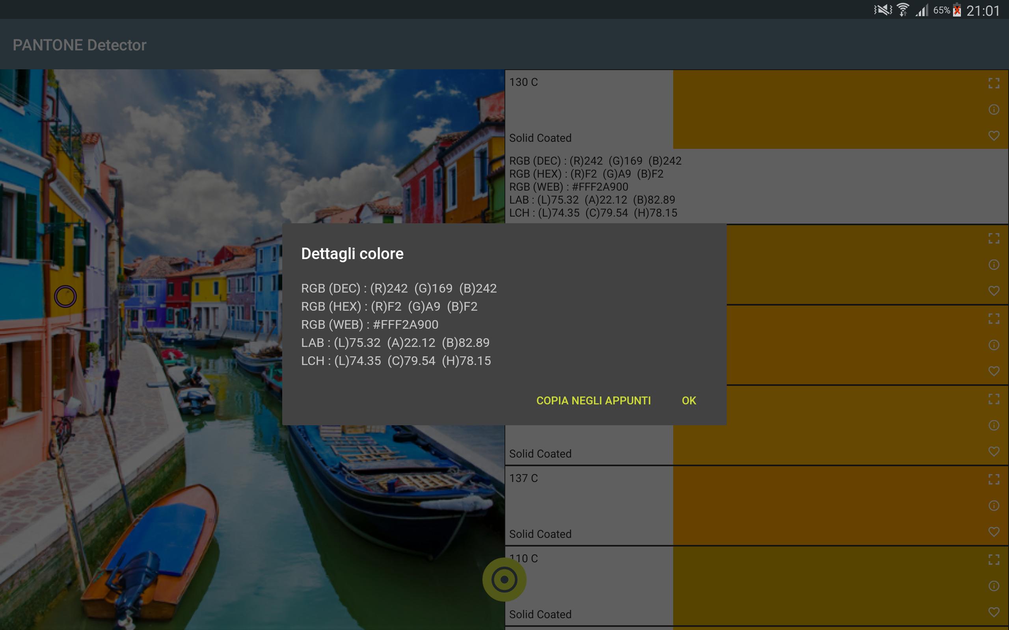Tap the color picker circle on the photo
The image size is (1009, 630).
tap(65, 296)
